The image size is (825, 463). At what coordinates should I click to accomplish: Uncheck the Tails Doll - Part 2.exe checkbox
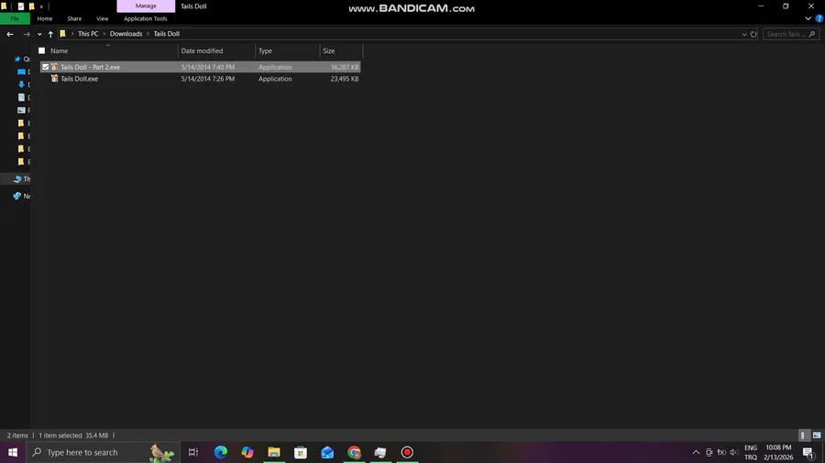point(45,67)
